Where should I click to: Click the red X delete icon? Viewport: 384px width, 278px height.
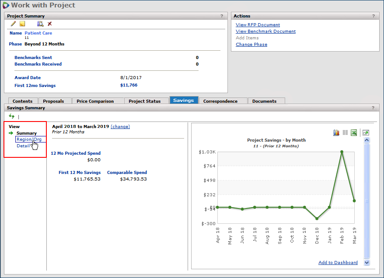point(50,24)
